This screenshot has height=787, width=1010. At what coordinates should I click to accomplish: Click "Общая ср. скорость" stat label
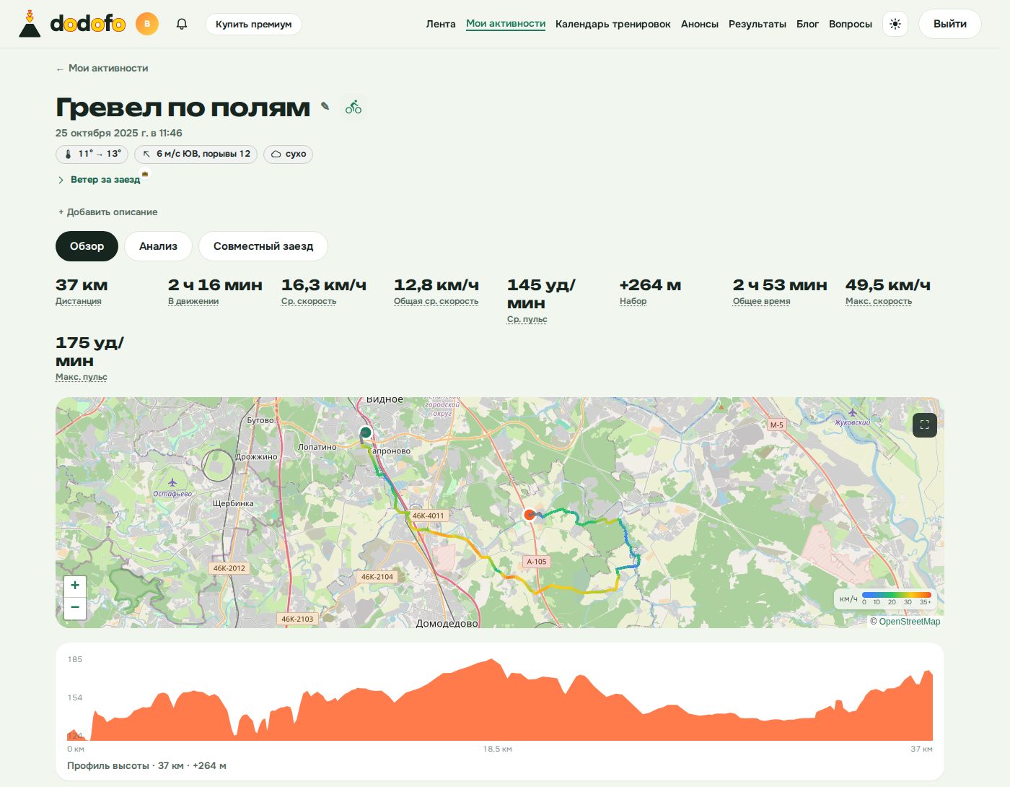(436, 301)
